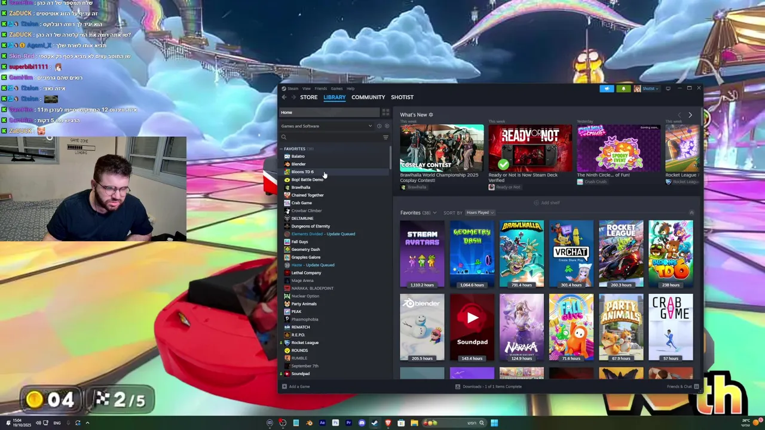Select Rocket League in the sidebar list

click(x=305, y=343)
